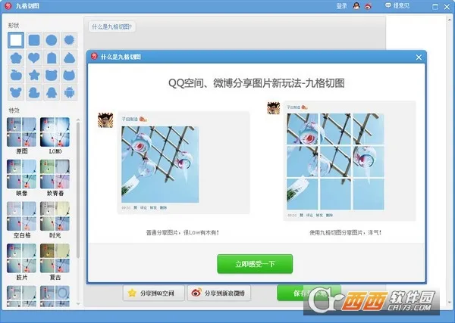Click the 登录 login link
Screen dimensions: 455x323
(341, 6)
